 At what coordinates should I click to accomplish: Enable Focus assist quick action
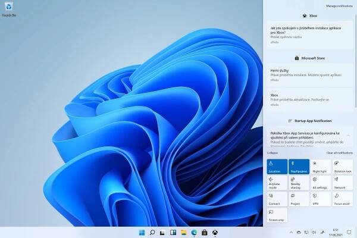pos(343,199)
